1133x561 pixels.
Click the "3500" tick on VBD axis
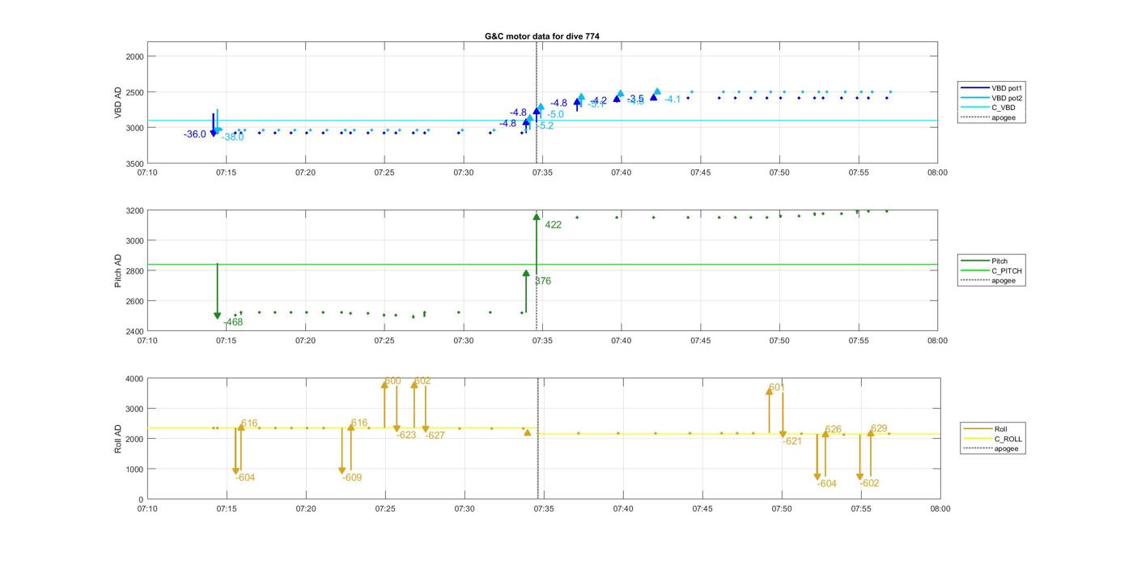[135, 164]
